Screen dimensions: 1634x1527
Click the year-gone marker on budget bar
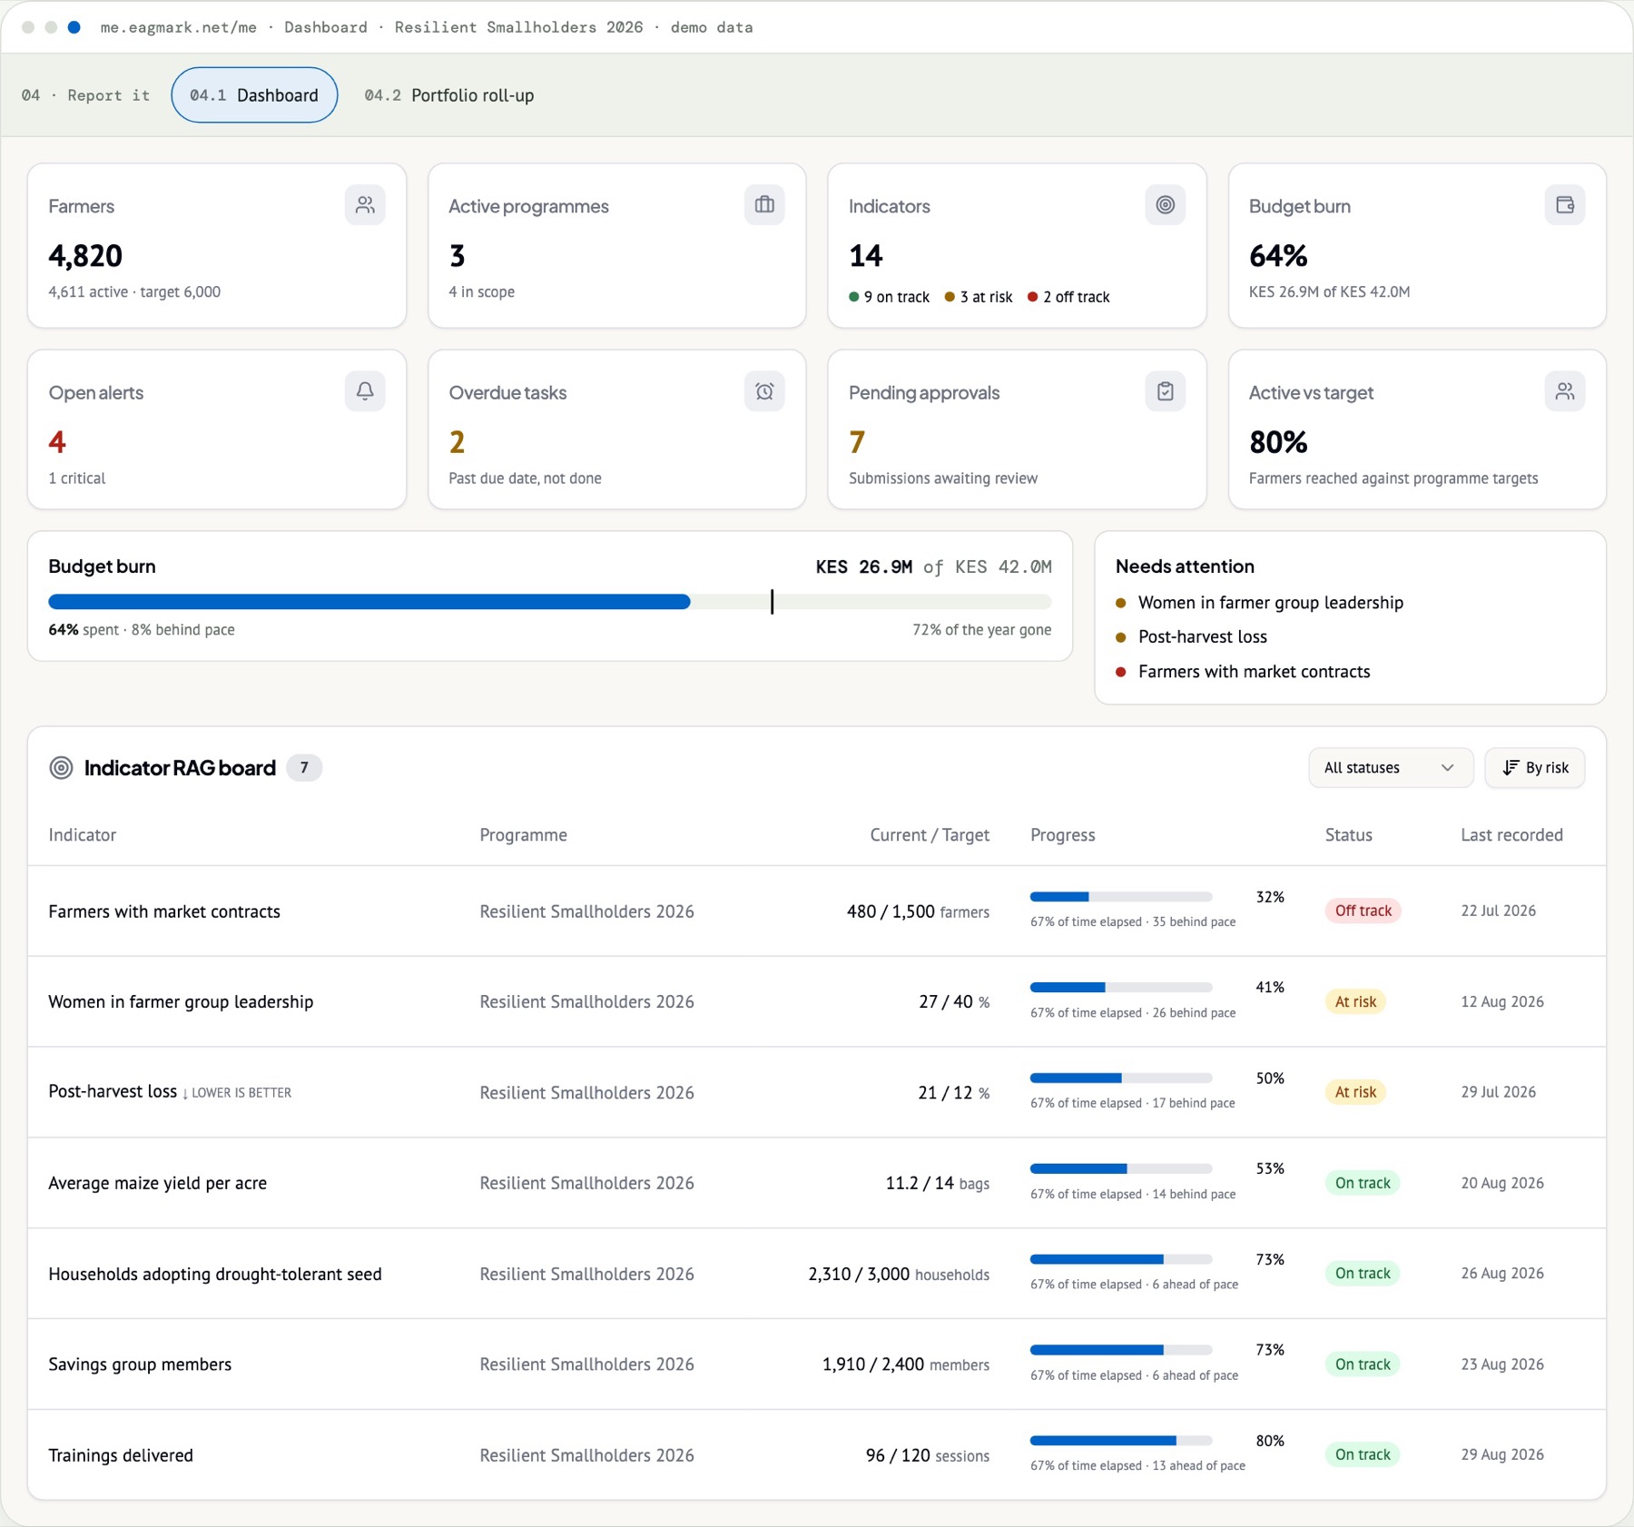click(x=772, y=601)
